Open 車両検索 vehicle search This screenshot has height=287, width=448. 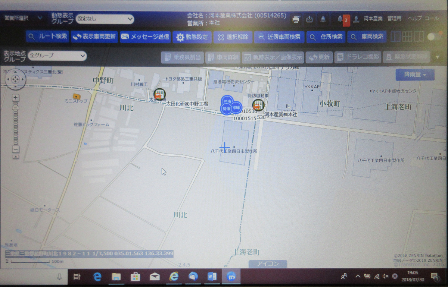[x=367, y=37]
